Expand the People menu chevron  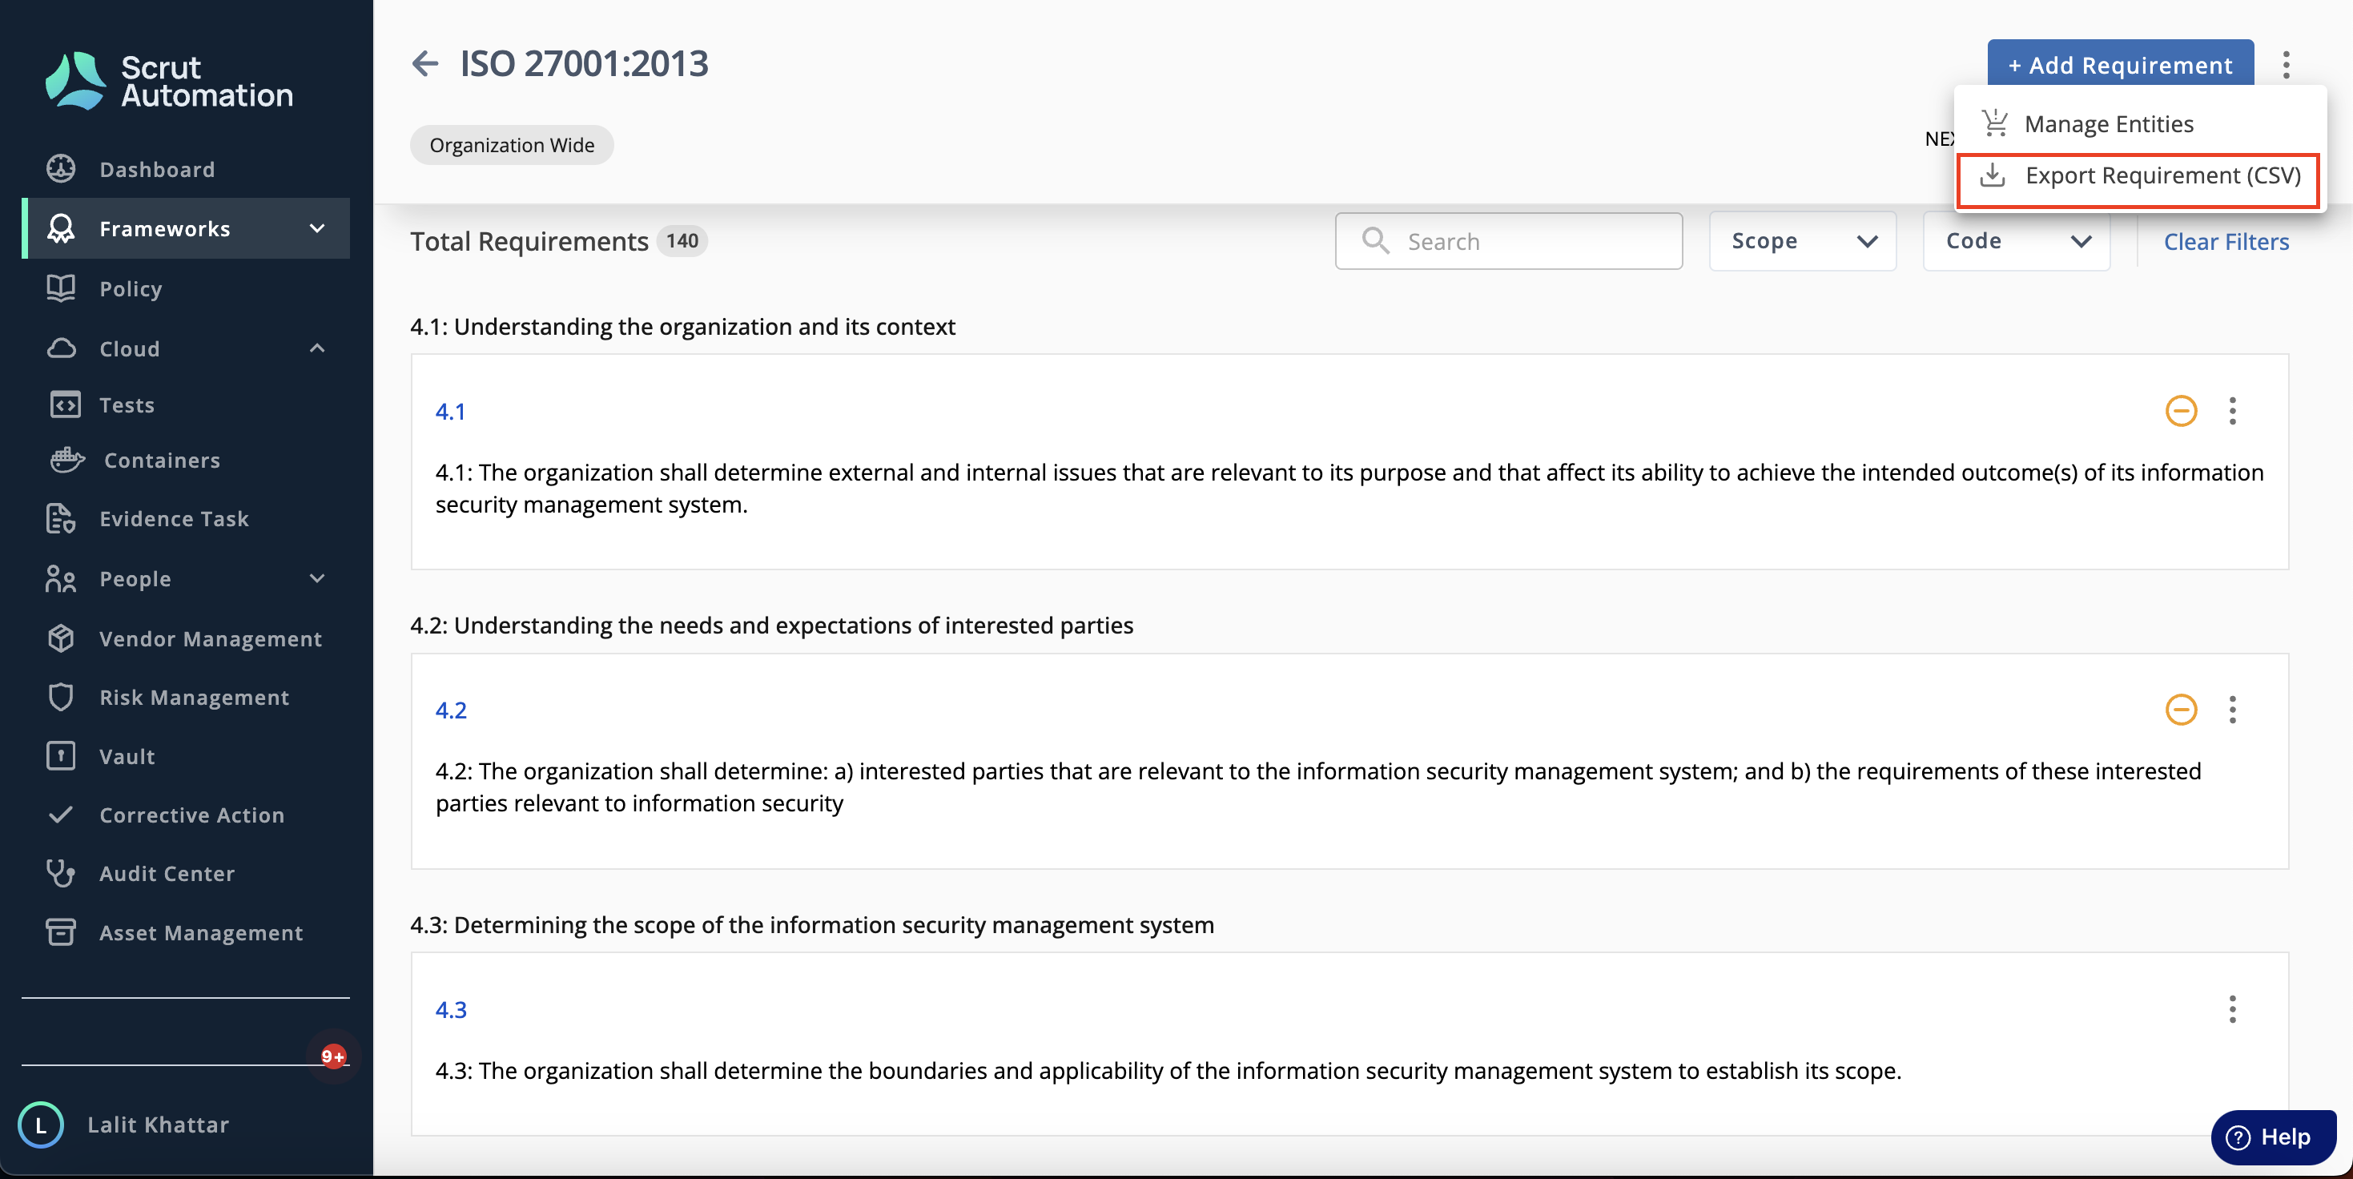(317, 578)
